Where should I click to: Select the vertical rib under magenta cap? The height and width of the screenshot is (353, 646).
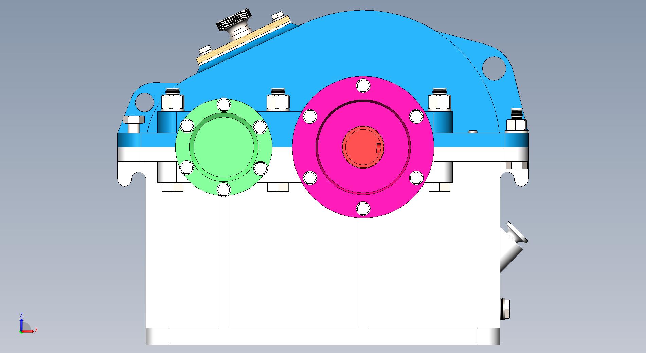pyautogui.click(x=363, y=273)
